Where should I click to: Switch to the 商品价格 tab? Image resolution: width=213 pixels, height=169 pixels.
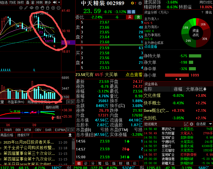(7, 135)
